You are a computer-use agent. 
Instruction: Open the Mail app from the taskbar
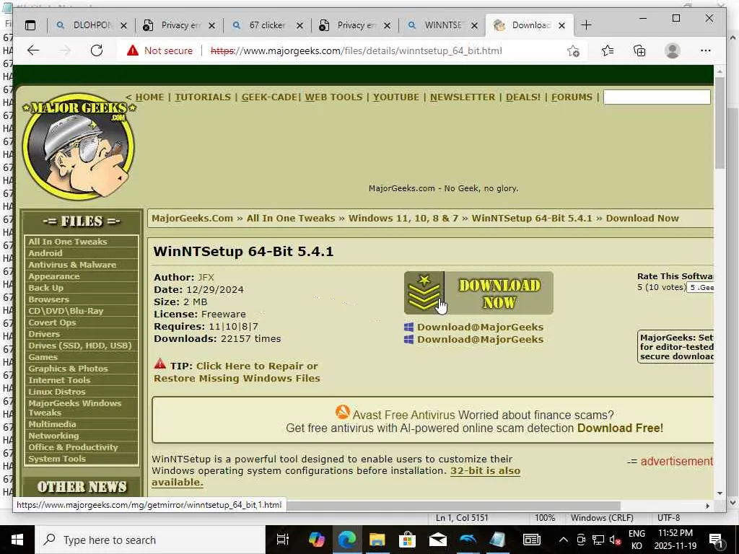click(x=438, y=540)
